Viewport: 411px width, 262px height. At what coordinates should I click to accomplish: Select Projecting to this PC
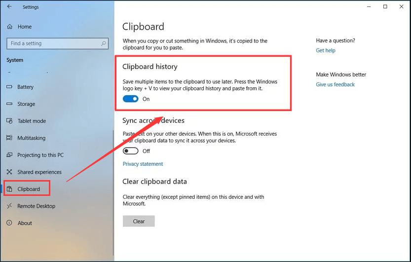tap(40, 155)
